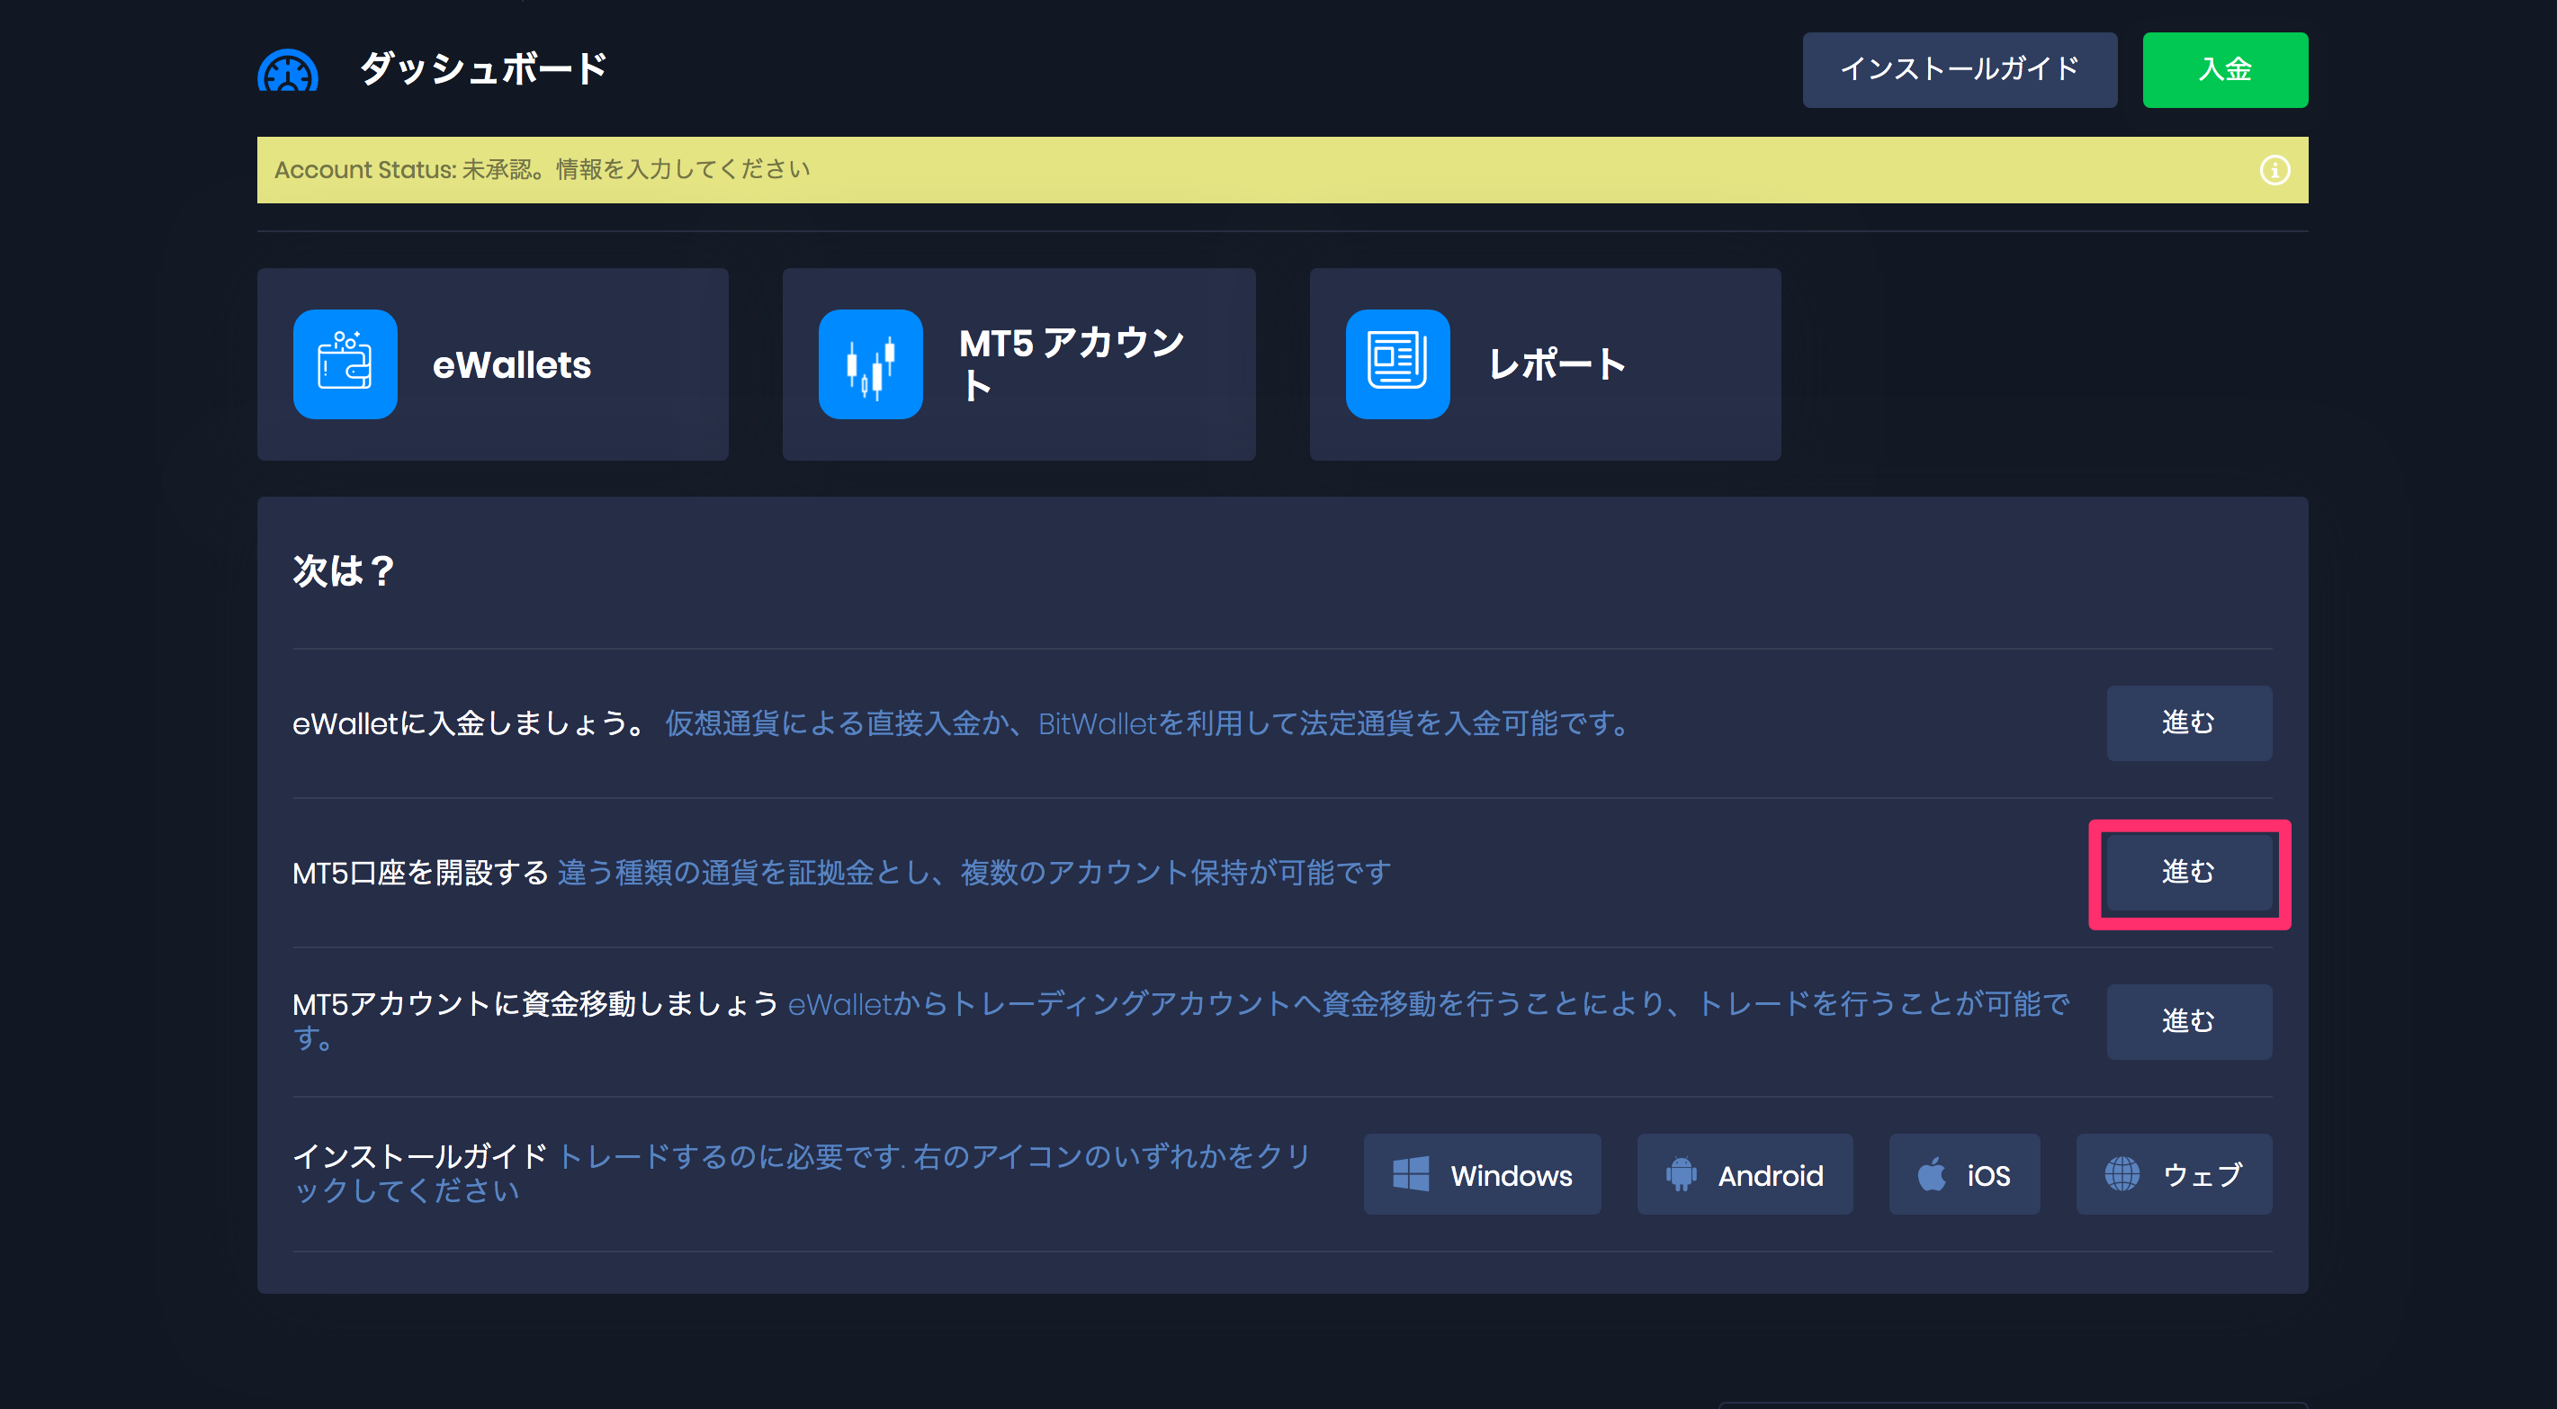Click the ダッシュボード page title
The image size is (2557, 1409).
pos(483,69)
